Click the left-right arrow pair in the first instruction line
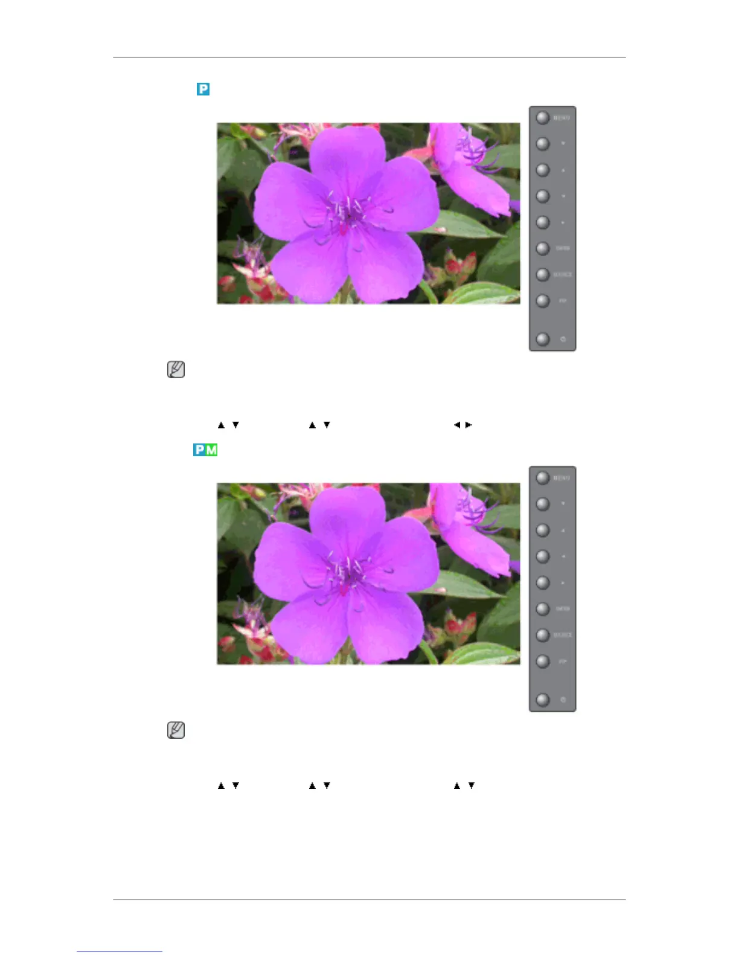The image size is (739, 957). [463, 425]
